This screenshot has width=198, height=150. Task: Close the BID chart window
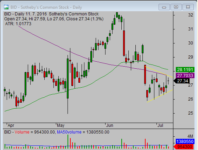[188, 7]
